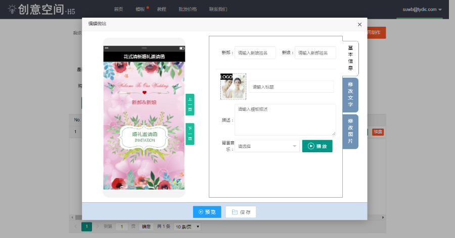Close the 编辑微站 dialog
This screenshot has width=455, height=238.
tap(359, 25)
